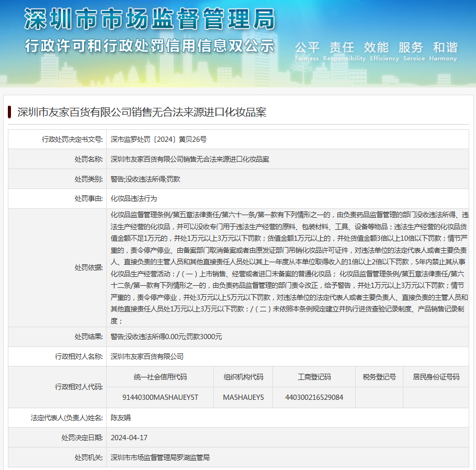Click the 处罚类别 label
Screen dimensions: 476x470
[x=88, y=179]
